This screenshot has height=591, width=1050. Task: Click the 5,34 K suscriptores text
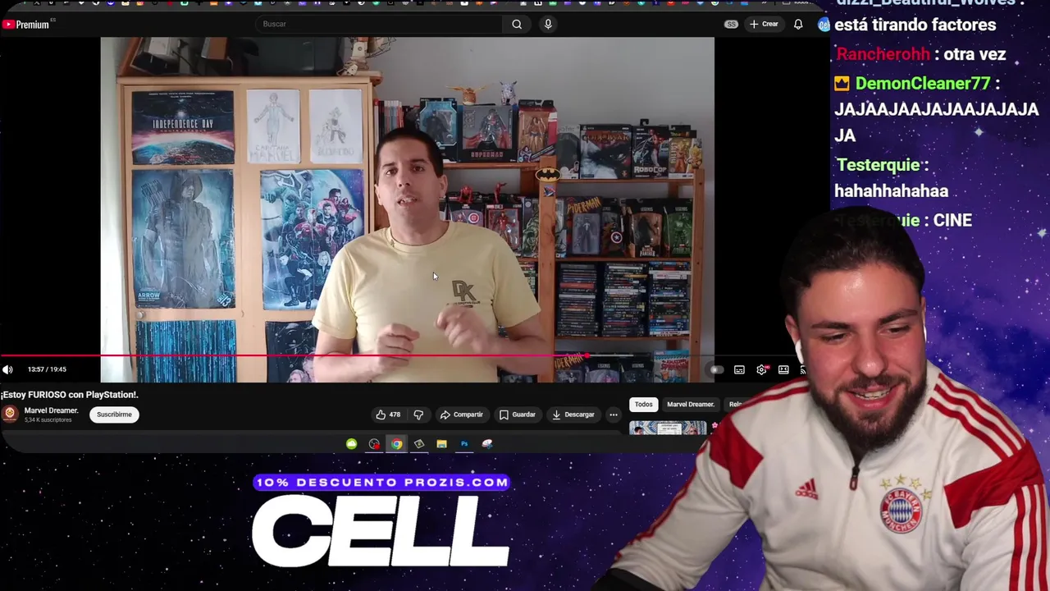[x=48, y=420]
